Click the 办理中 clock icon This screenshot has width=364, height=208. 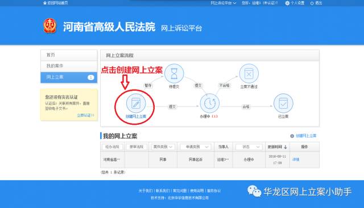click(210, 103)
